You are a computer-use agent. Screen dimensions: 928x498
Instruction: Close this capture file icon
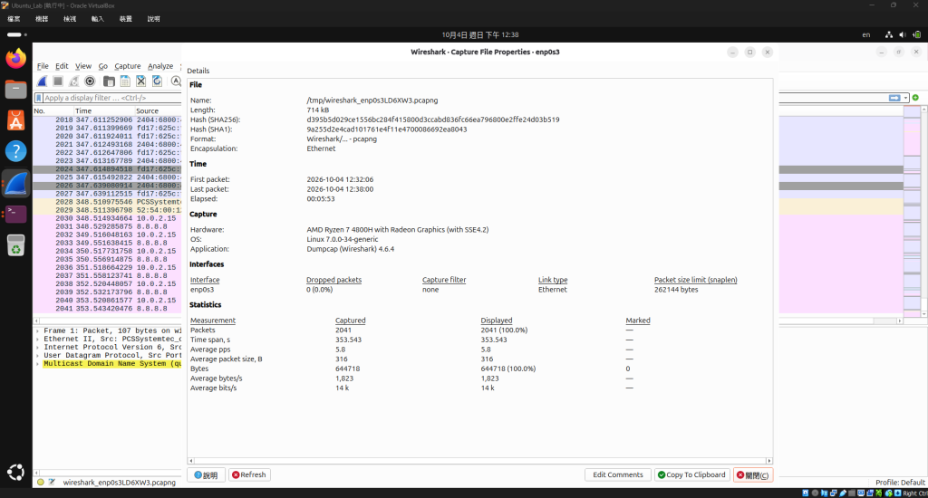coord(140,81)
